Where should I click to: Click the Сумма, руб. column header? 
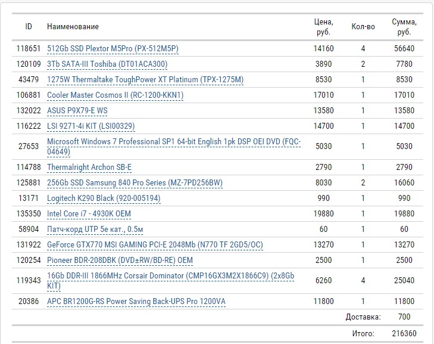click(x=404, y=27)
